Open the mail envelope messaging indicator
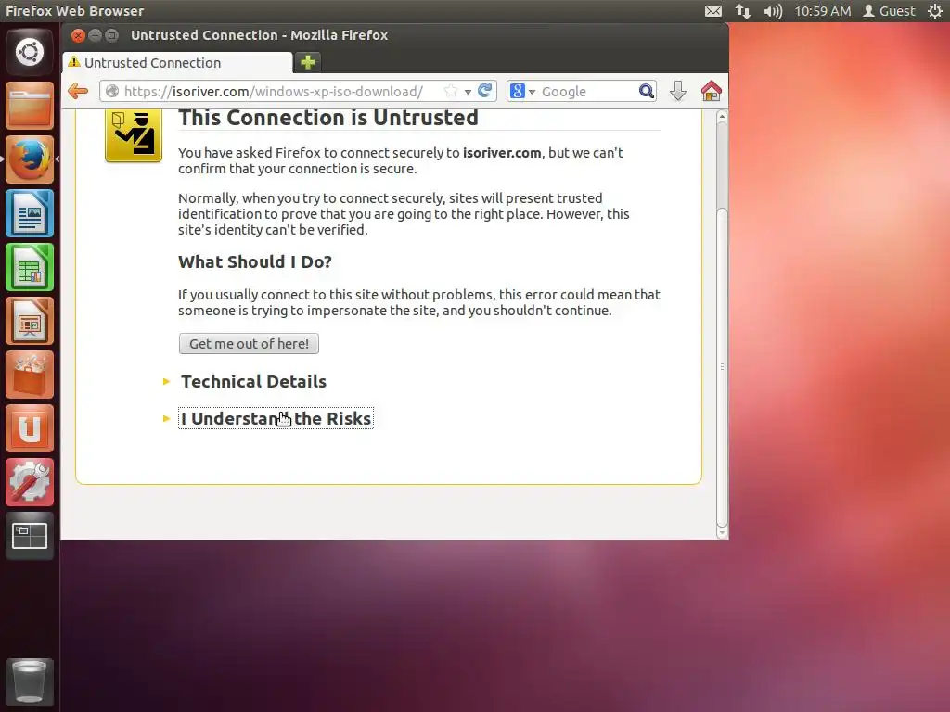This screenshot has height=712, width=950. 713,11
